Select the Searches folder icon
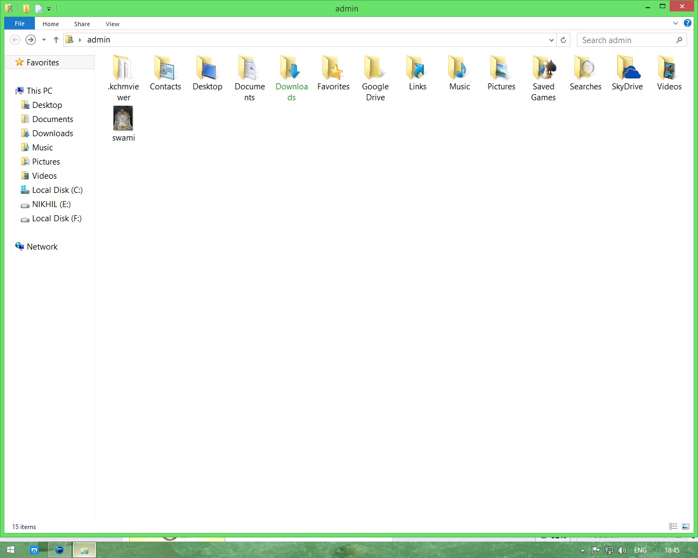The width and height of the screenshot is (698, 558). [586, 73]
